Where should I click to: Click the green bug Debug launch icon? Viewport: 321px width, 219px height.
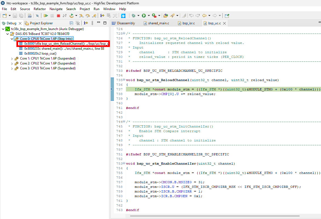(x=134, y=16)
